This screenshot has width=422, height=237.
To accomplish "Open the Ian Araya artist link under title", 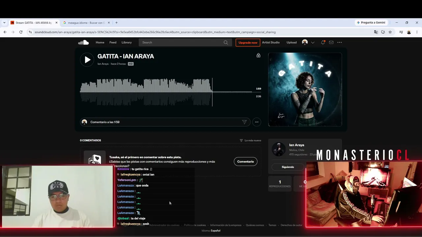I will pyautogui.click(x=103, y=64).
